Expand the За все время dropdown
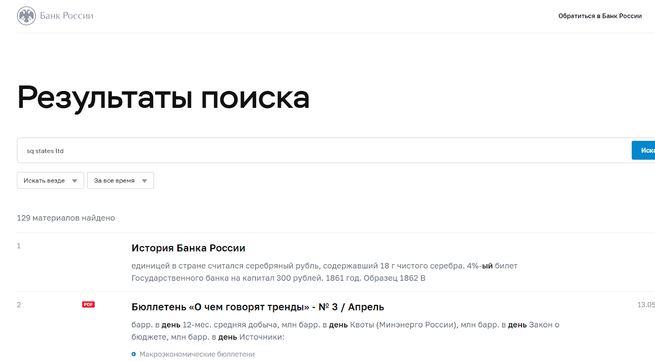The width and height of the screenshot is (655, 361). click(120, 180)
